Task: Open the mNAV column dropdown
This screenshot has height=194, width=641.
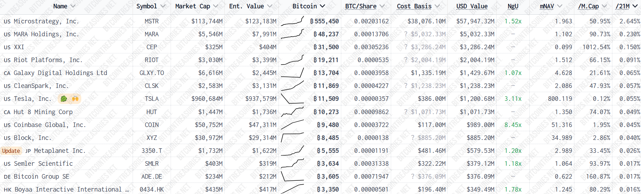Action: point(560,6)
